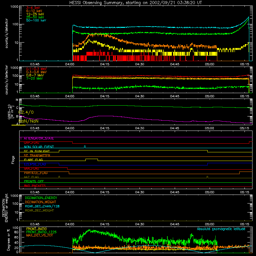
Task: Click the green FRONT_RATIO_1225 legend label
Action: point(41,232)
